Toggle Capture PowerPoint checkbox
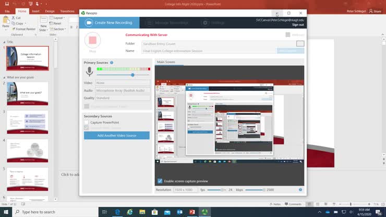Image resolution: width=386 pixels, height=217 pixels. click(x=86, y=122)
